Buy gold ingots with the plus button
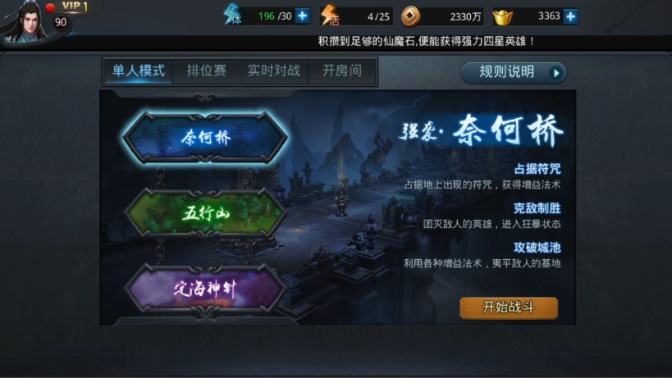The width and height of the screenshot is (672, 378). (570, 16)
